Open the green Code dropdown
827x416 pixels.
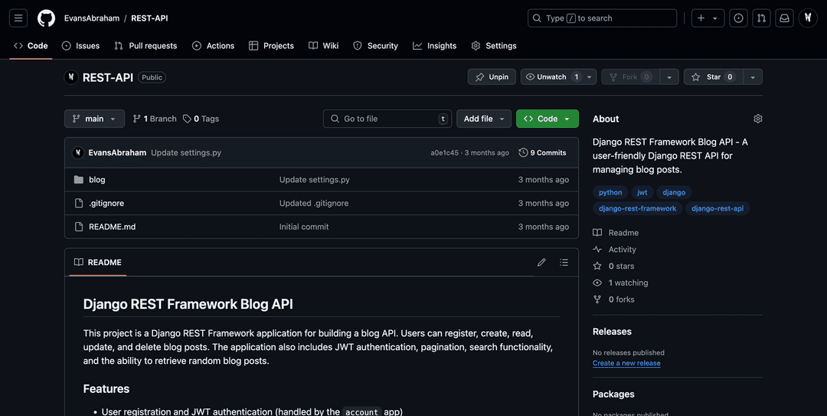[547, 119]
